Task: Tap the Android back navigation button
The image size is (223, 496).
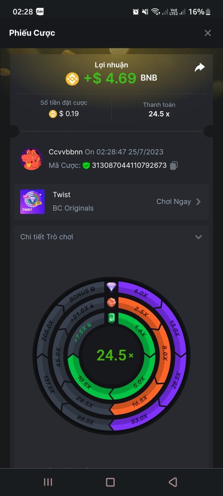Action: click(x=173, y=482)
